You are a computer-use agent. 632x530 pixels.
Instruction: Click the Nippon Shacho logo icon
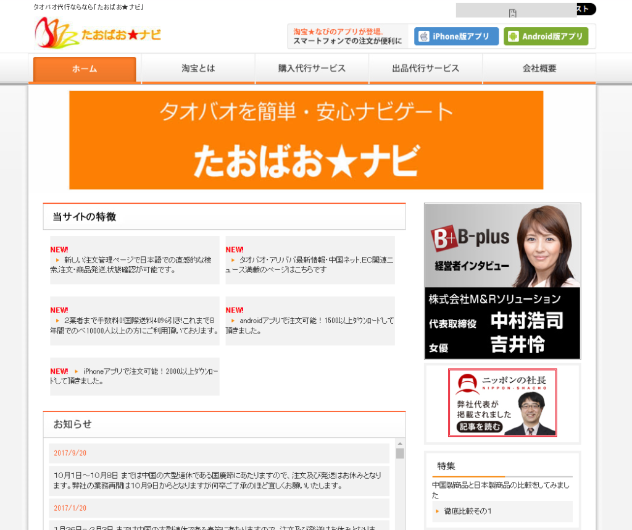click(466, 385)
